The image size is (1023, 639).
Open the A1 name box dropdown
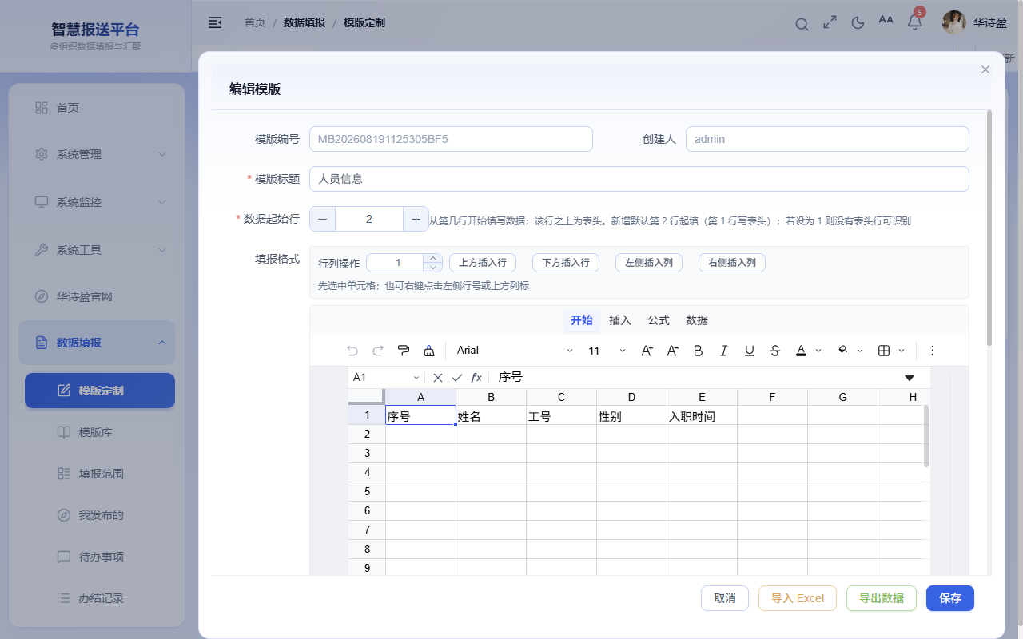coord(416,378)
